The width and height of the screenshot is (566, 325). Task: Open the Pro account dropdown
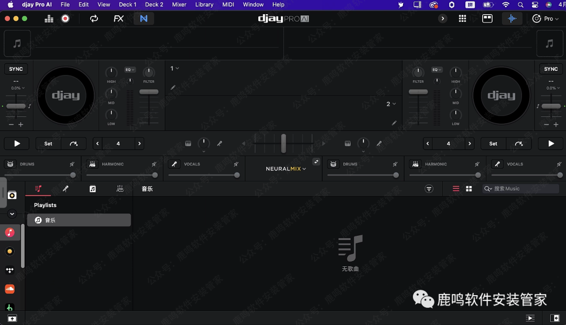[x=545, y=18]
